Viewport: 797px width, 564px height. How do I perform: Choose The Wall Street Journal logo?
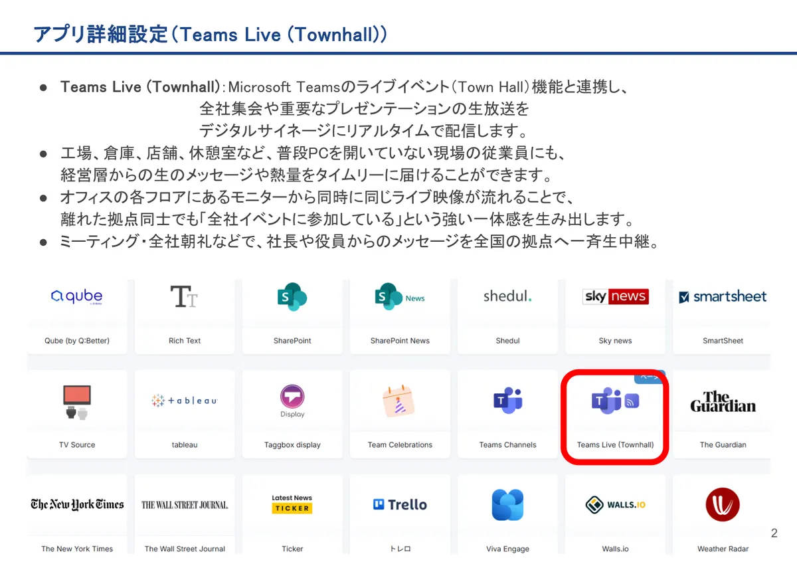(x=184, y=505)
